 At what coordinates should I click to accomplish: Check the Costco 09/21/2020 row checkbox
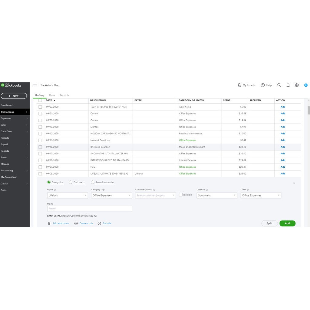(x=40, y=114)
